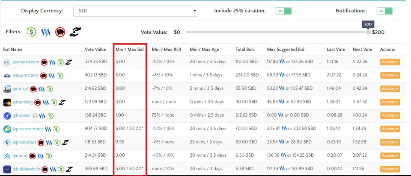Click the Vote Value slider handle

368,32
